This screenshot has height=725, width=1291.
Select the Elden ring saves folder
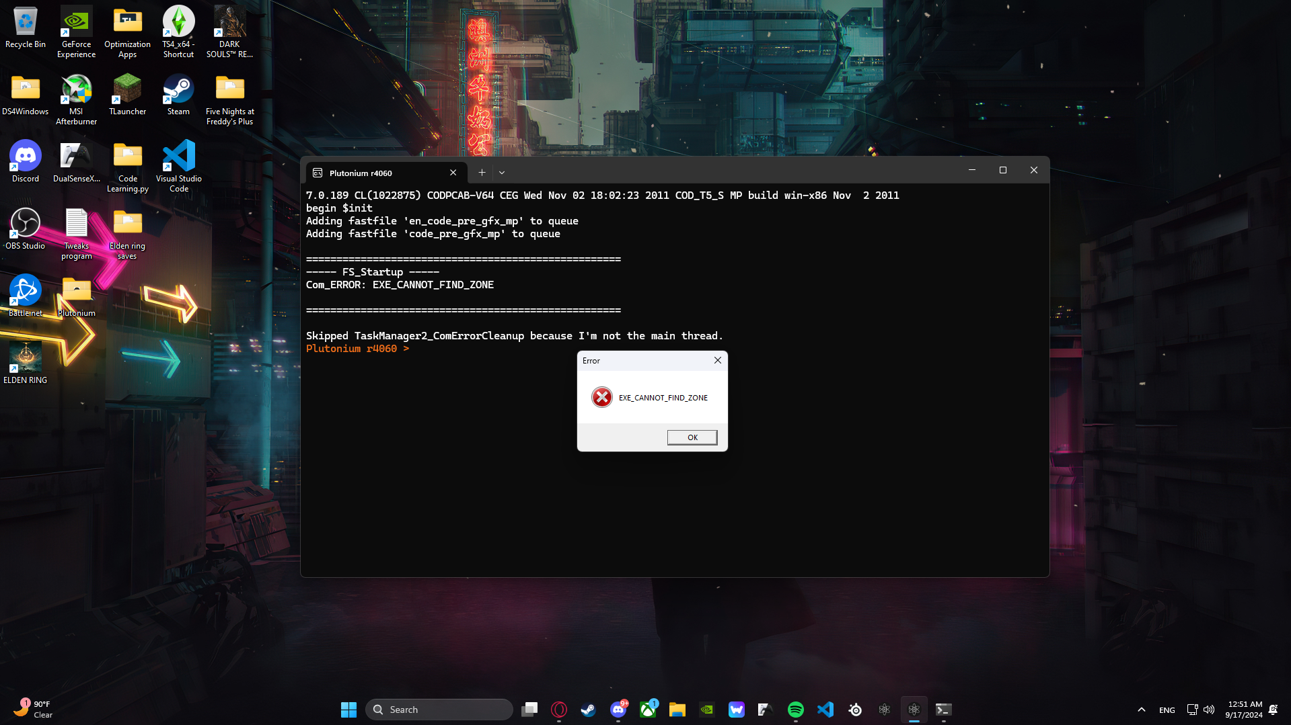pyautogui.click(x=128, y=234)
